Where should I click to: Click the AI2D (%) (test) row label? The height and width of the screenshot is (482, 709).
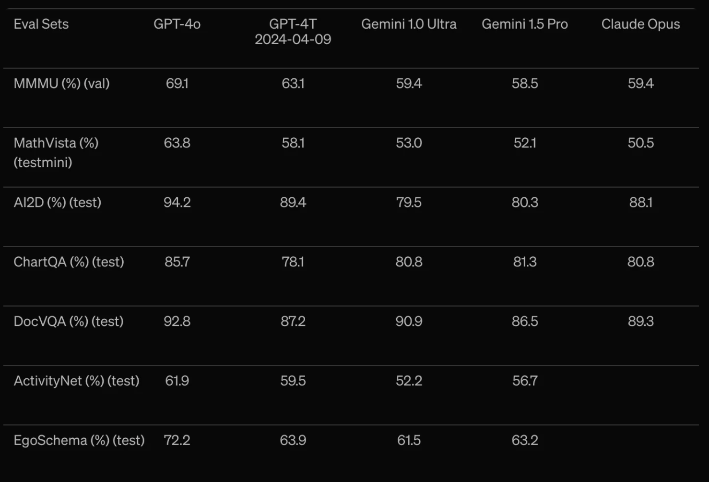58,203
